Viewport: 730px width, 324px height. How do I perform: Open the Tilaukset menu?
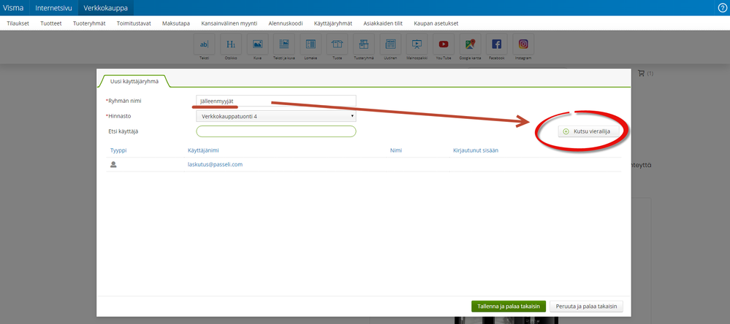(18, 23)
